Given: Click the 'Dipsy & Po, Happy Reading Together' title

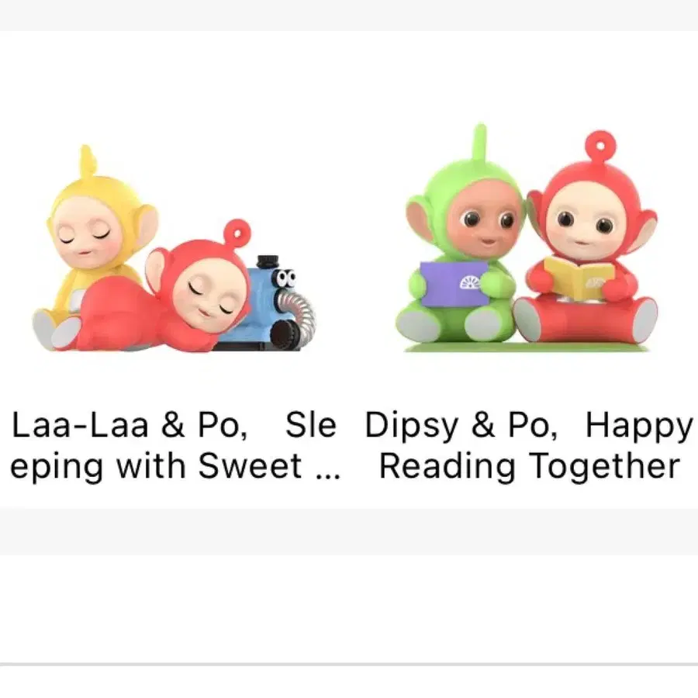Looking at the screenshot, I should (529, 446).
